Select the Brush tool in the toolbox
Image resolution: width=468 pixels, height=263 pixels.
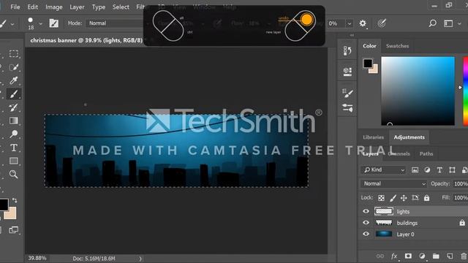click(x=13, y=94)
